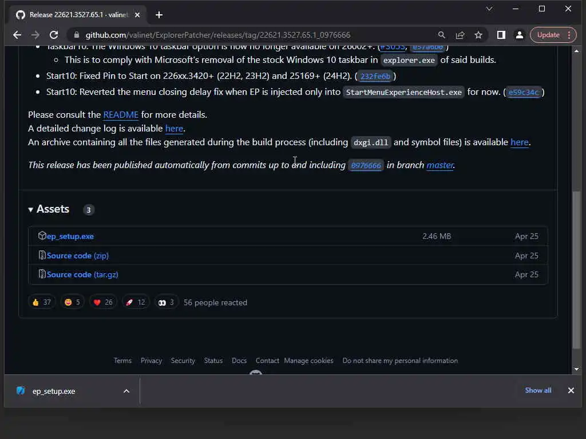This screenshot has width=586, height=439.
Task: Open the Security footer link
Action: coord(183,361)
